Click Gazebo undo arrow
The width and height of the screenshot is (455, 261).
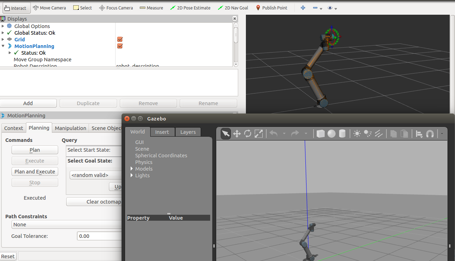point(274,133)
